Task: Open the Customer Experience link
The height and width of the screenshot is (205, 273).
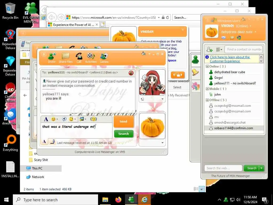Action: pyautogui.click(x=230, y=59)
